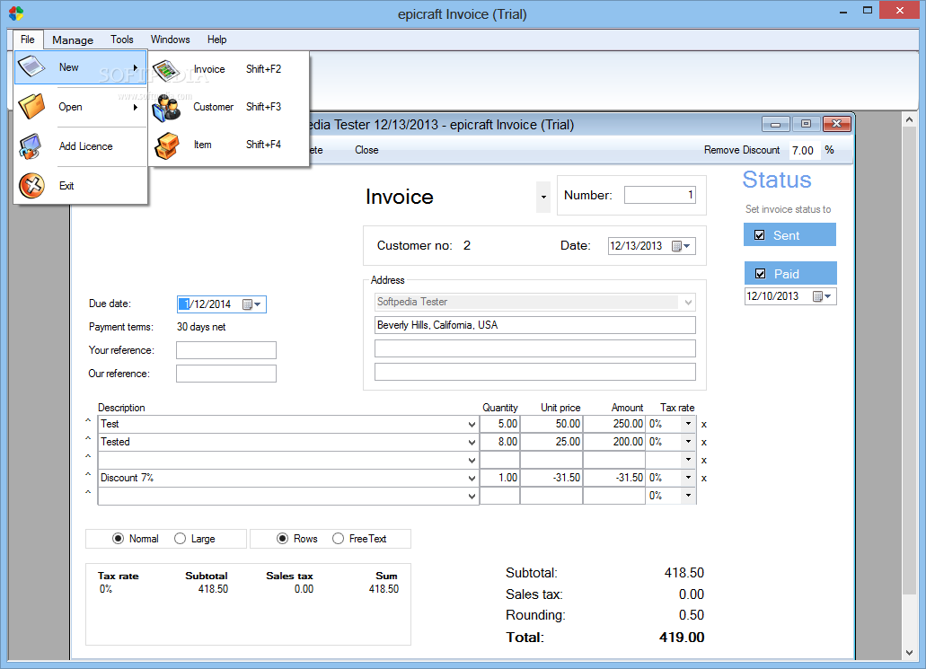Choose Exit in the File menu

tap(80, 186)
